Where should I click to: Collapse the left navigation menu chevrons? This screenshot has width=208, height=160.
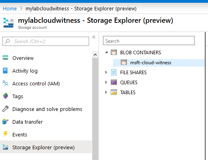[x=94, y=37]
